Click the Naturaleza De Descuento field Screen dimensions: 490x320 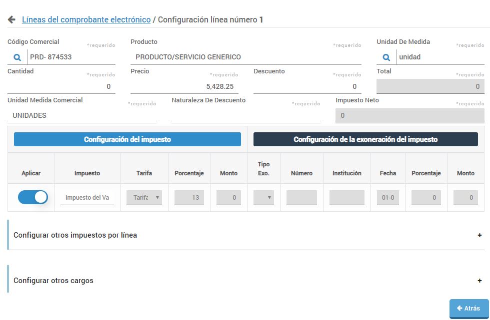point(245,115)
